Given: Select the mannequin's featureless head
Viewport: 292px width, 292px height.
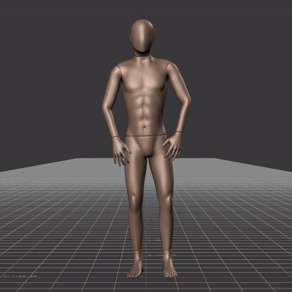Looking at the screenshot, I should [x=142, y=36].
